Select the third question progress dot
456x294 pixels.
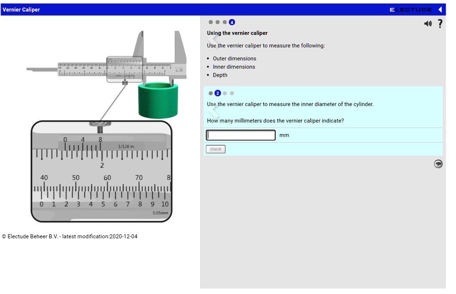tap(224, 94)
